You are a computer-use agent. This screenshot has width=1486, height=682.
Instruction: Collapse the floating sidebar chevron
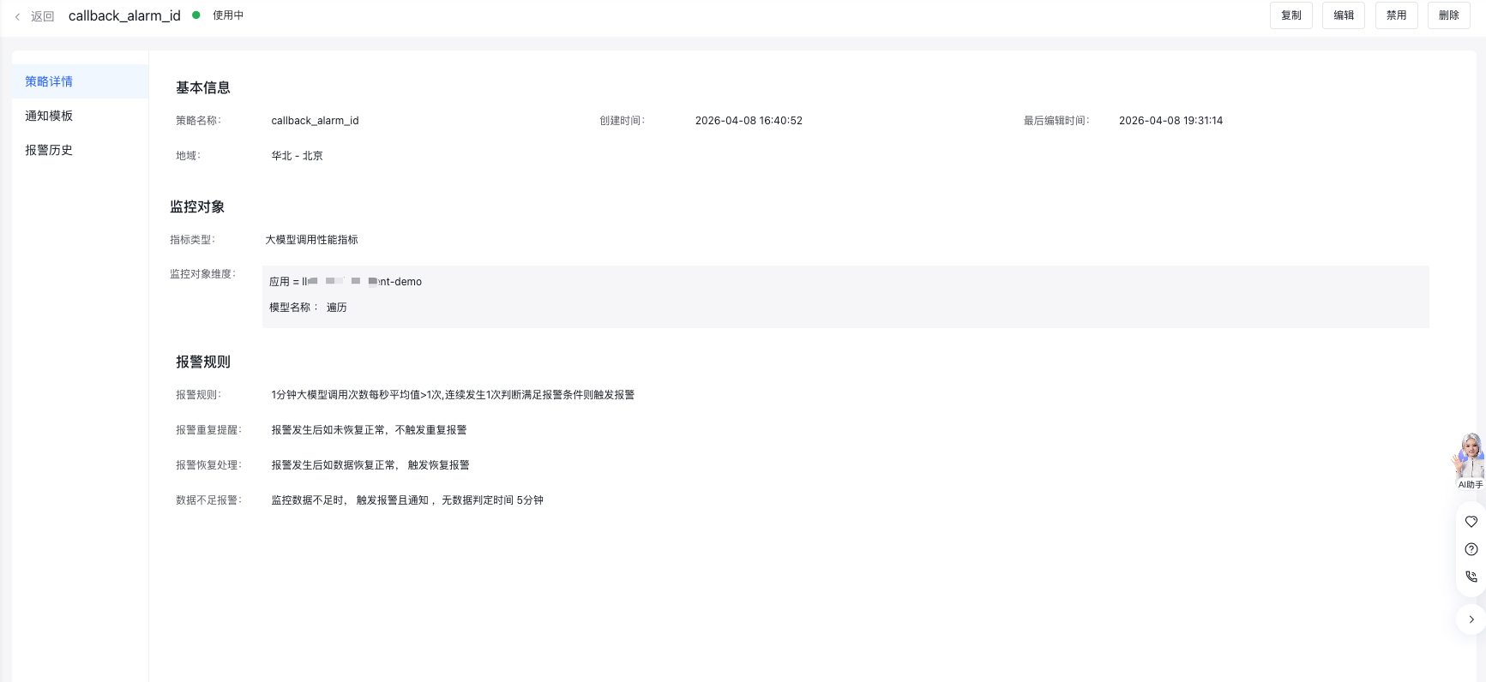pos(1471,619)
